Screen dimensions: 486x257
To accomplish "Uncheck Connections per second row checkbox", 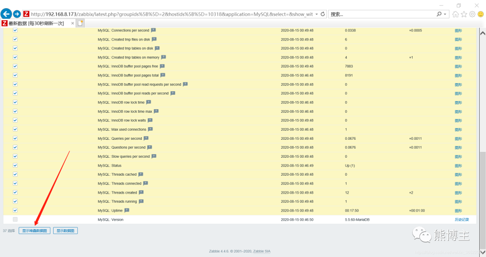I will pyautogui.click(x=15, y=31).
